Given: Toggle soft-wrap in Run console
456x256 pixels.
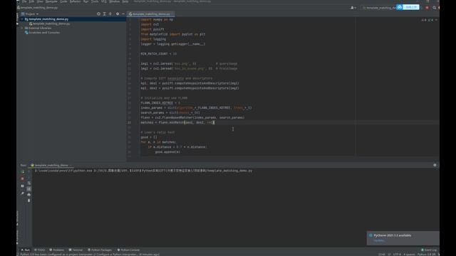Looking at the screenshot, I should pyautogui.click(x=28, y=183).
